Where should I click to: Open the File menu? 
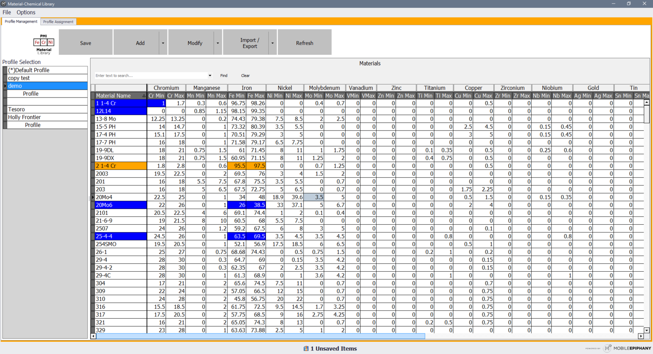7,12
